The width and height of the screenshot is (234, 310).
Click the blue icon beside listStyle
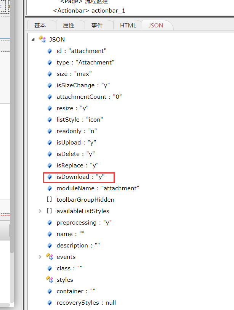coord(50,120)
